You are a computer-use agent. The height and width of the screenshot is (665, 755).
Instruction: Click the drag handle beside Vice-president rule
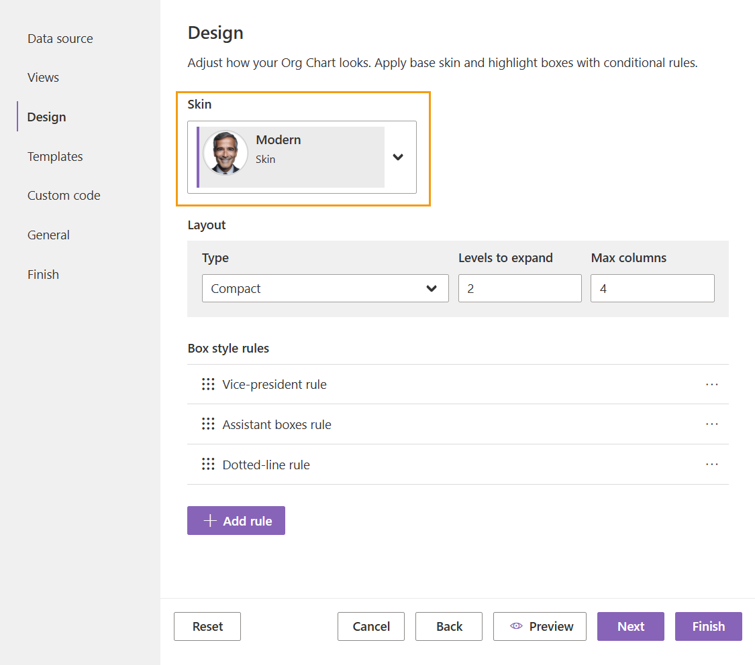208,384
